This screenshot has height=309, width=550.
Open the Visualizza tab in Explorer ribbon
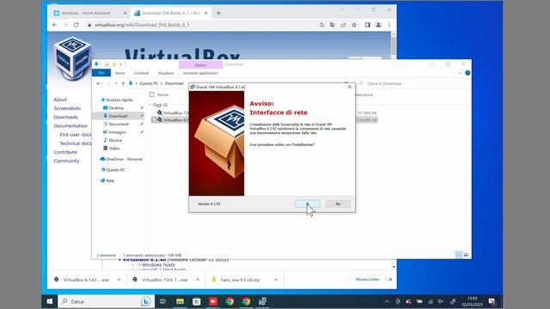pyautogui.click(x=166, y=73)
